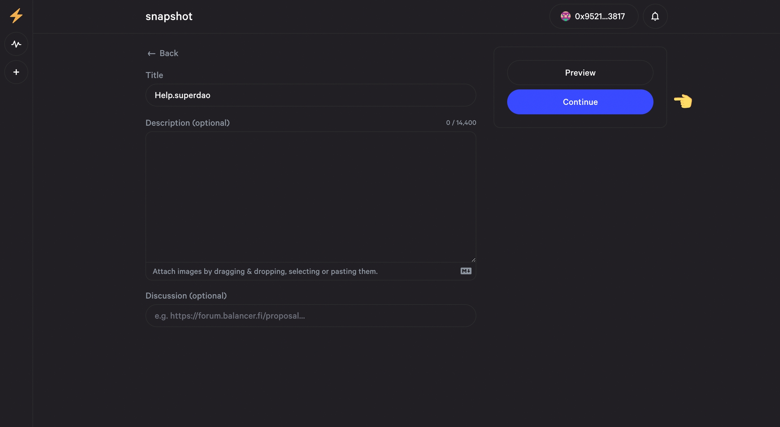Image resolution: width=780 pixels, height=427 pixels.
Task: Click the snapshot header title
Action: (x=169, y=16)
